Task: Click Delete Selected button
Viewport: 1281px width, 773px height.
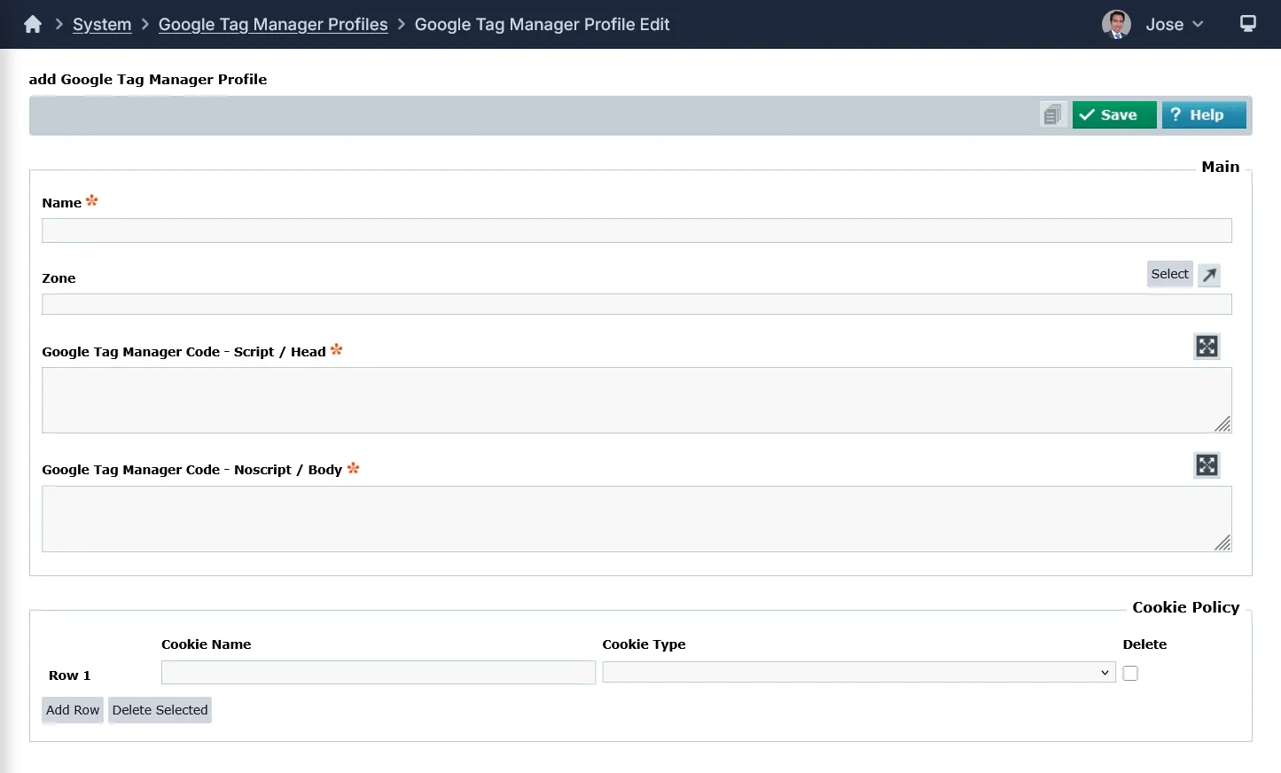Action: pos(160,710)
